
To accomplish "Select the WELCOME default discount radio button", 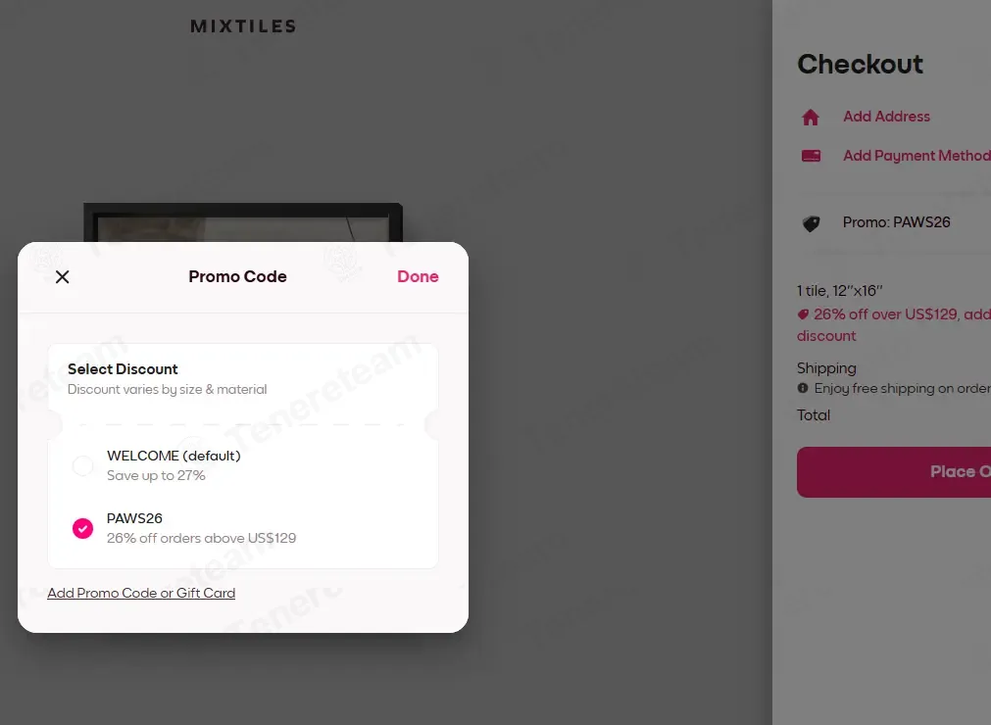I will tap(83, 465).
